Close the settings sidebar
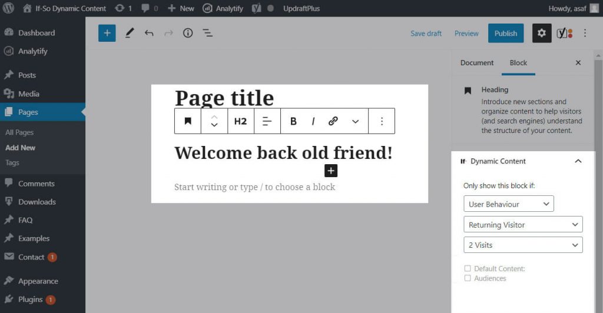 [x=578, y=62]
